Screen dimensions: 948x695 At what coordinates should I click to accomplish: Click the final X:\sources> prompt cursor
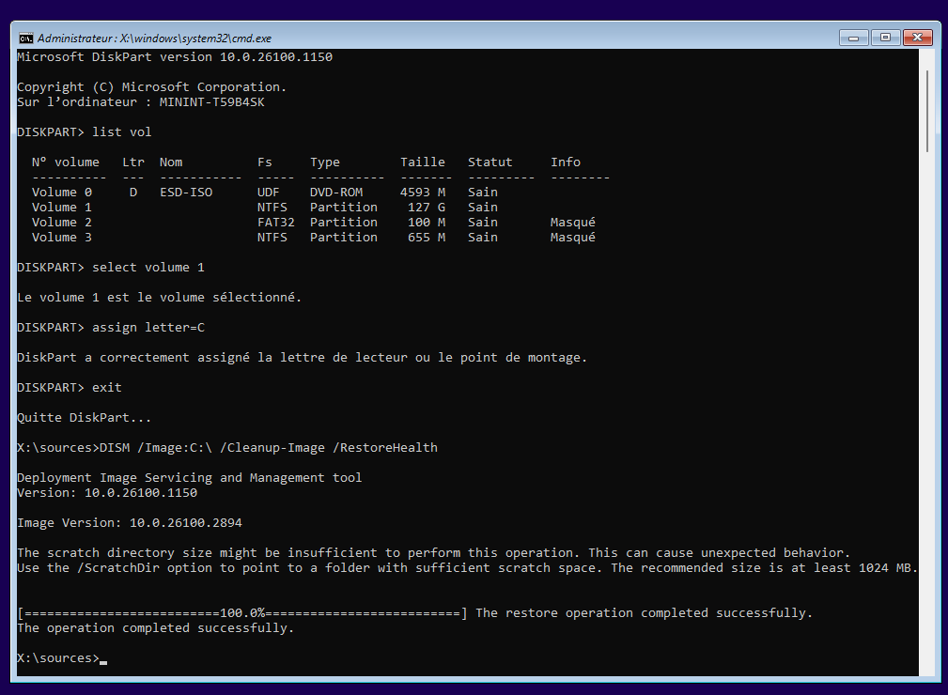click(x=102, y=658)
